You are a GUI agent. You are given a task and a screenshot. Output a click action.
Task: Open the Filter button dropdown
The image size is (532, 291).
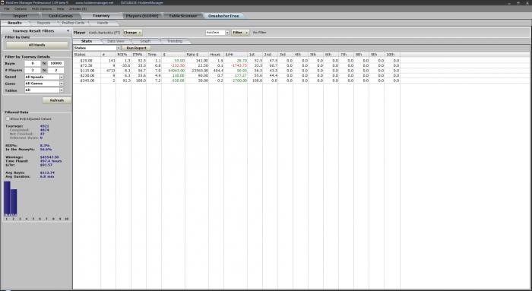(x=247, y=33)
